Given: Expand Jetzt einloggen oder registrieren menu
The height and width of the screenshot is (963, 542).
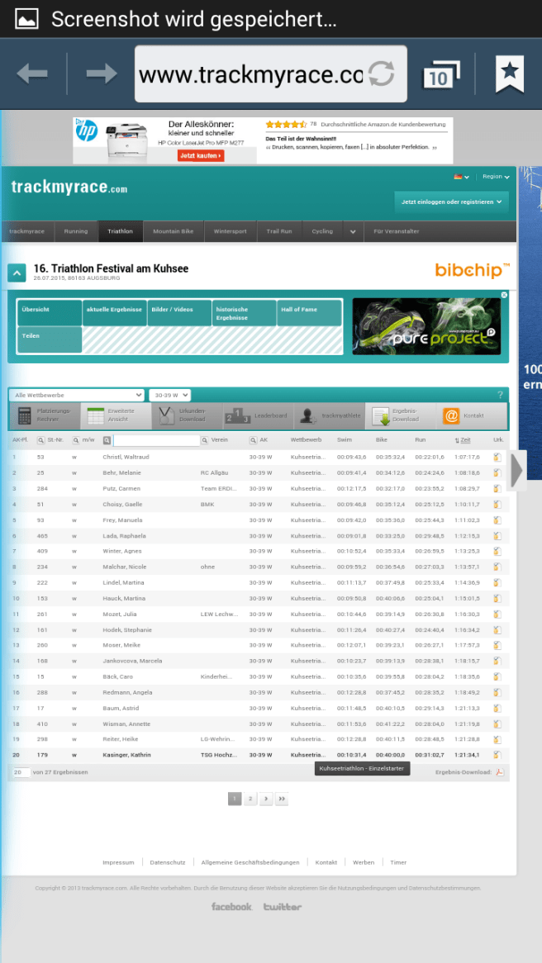Looking at the screenshot, I should point(453,202).
